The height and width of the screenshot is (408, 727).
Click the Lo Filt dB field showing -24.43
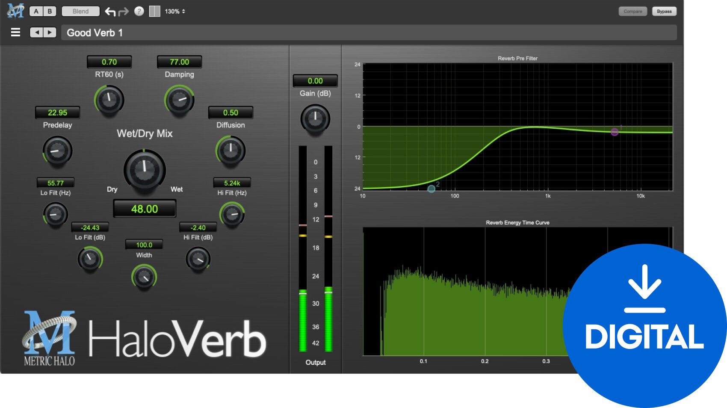point(90,228)
